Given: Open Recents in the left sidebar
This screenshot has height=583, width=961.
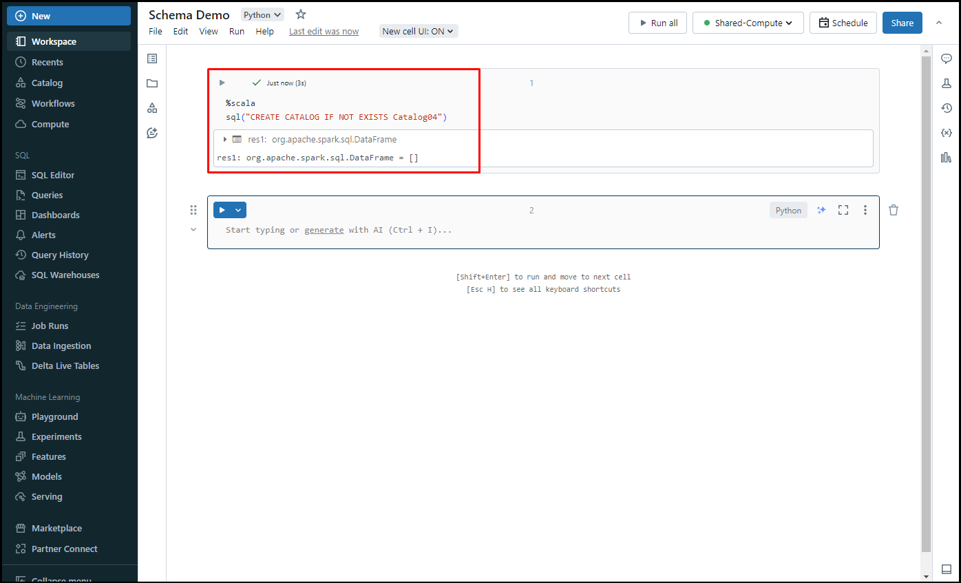Looking at the screenshot, I should [69, 62].
